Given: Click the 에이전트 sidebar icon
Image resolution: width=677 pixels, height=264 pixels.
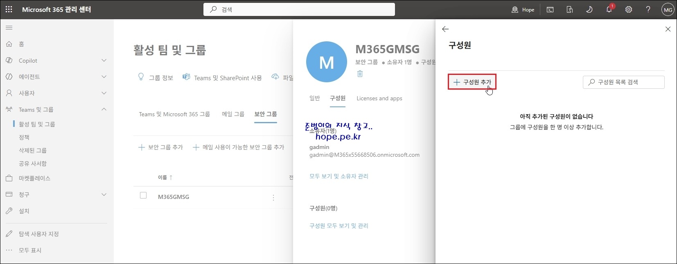Looking at the screenshot, I should (9, 77).
